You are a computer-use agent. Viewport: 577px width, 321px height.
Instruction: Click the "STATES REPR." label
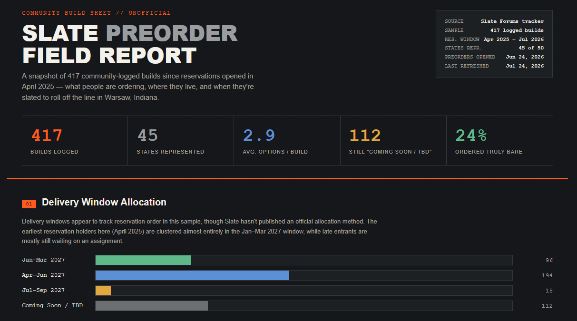464,48
